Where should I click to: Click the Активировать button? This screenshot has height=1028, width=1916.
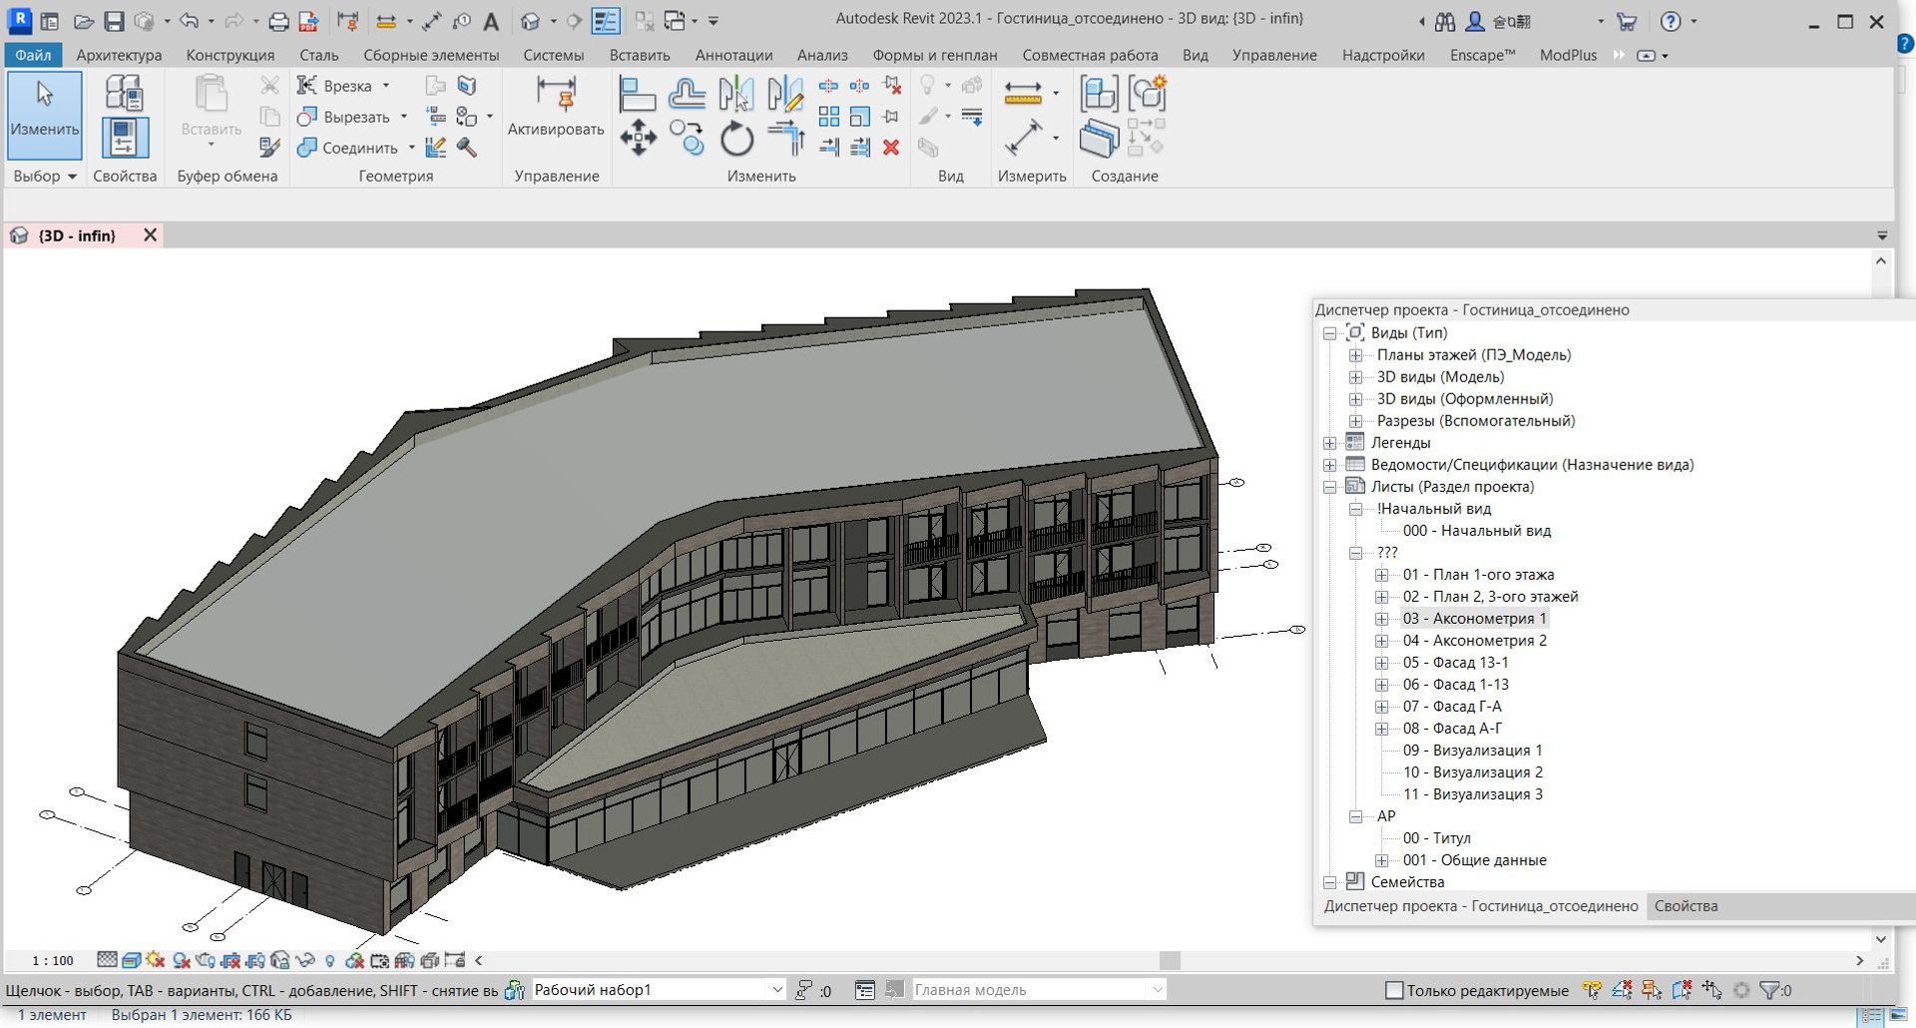click(x=556, y=108)
